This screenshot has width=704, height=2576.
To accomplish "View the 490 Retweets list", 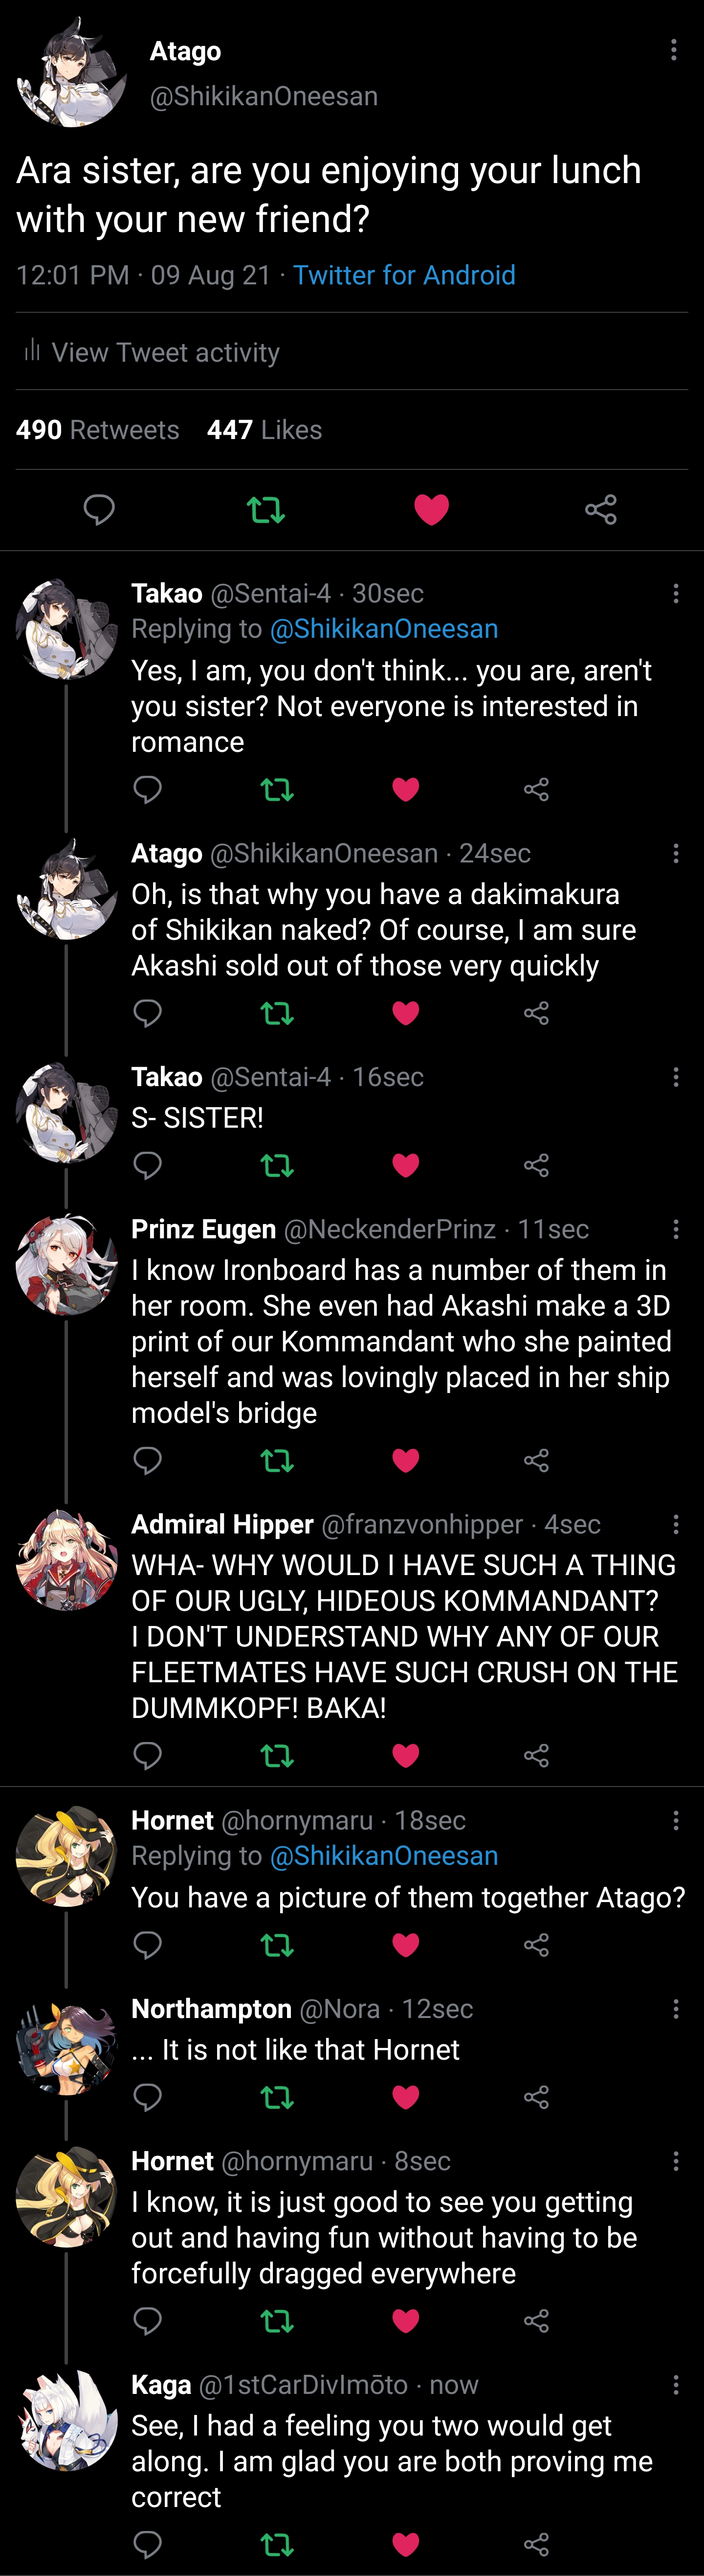I will pyautogui.click(x=98, y=430).
